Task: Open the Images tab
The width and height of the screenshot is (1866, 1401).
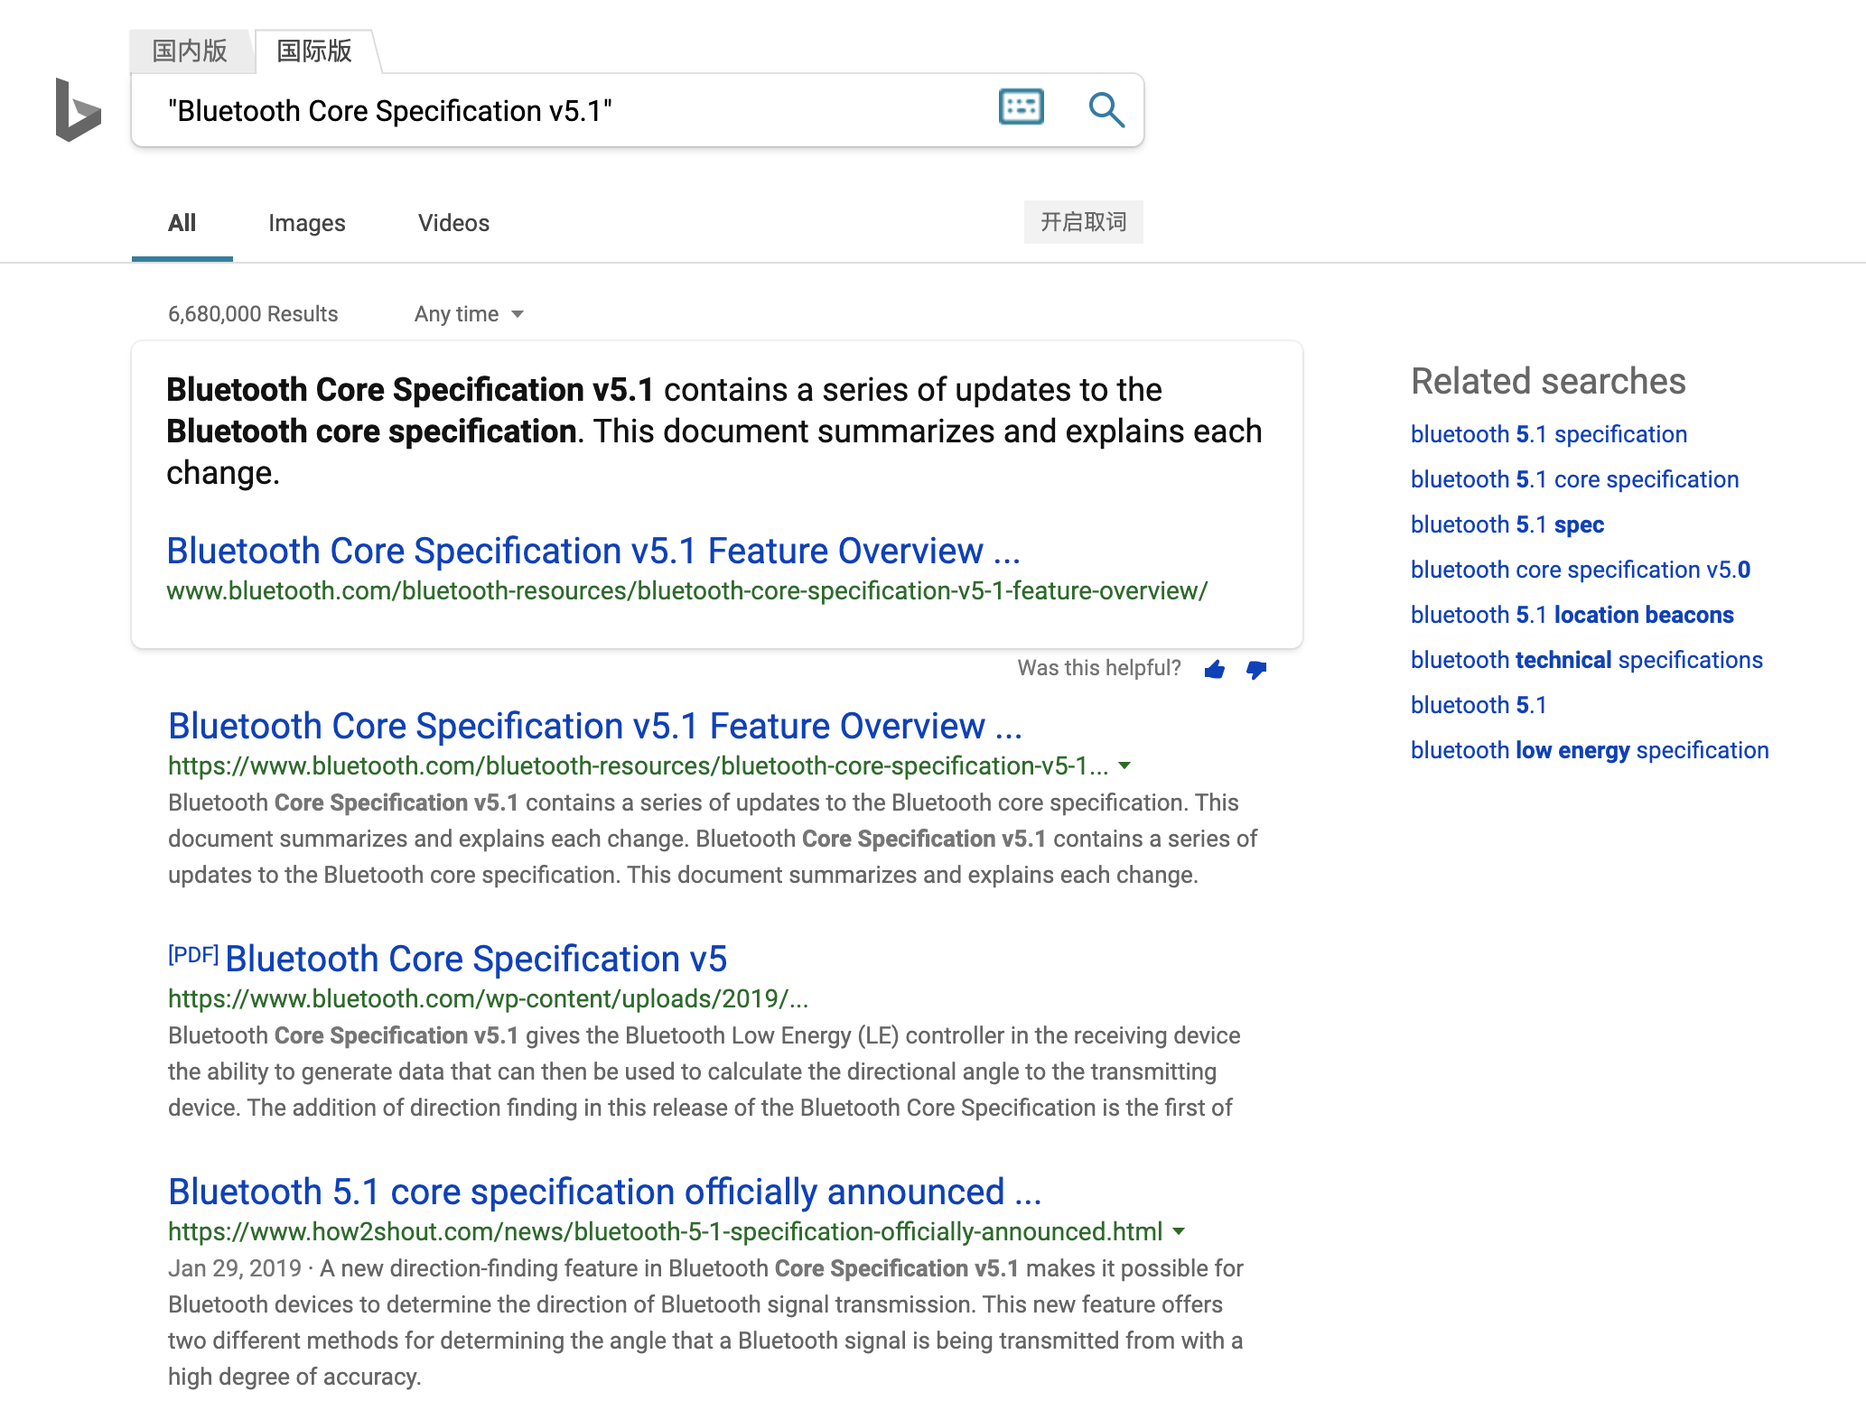Action: (306, 223)
